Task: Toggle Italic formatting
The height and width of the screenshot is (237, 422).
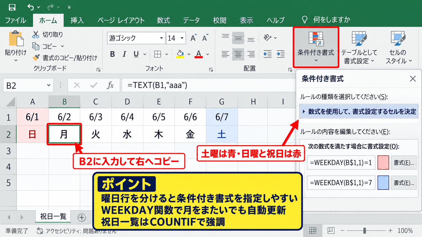Action: (124, 54)
